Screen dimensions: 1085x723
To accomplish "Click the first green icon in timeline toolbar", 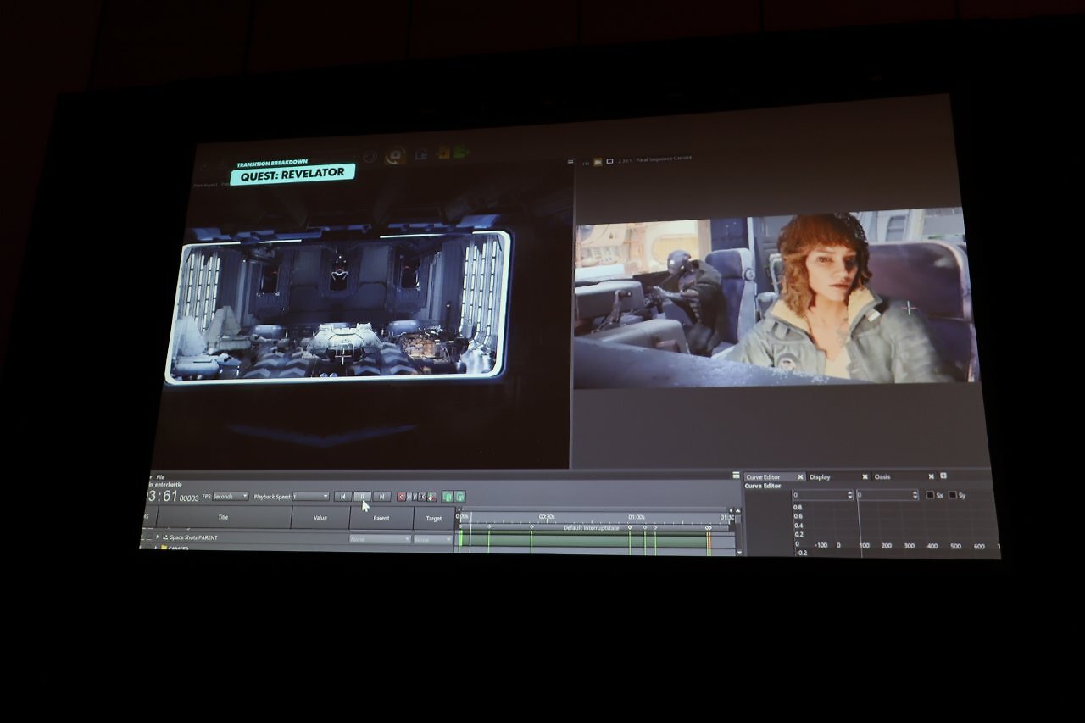I will click(448, 497).
